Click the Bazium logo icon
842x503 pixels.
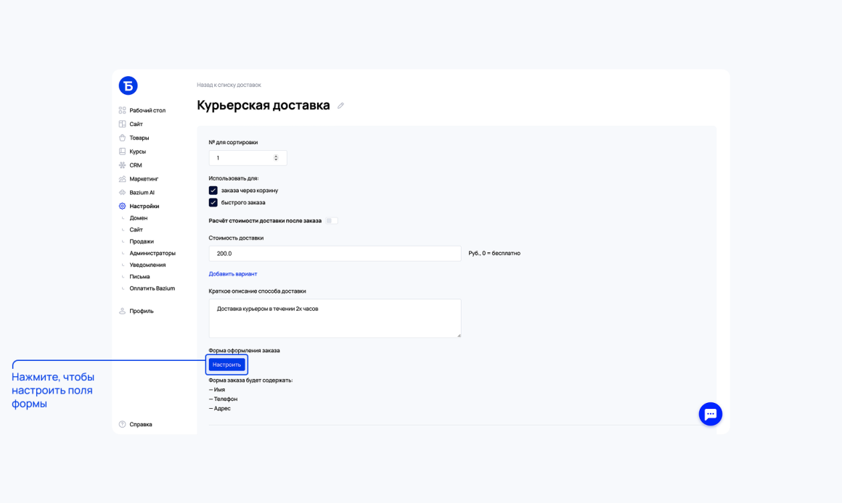point(128,86)
